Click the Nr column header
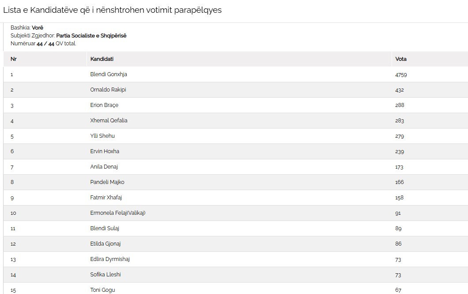Image resolution: width=468 pixels, height=294 pixels. tap(13, 59)
